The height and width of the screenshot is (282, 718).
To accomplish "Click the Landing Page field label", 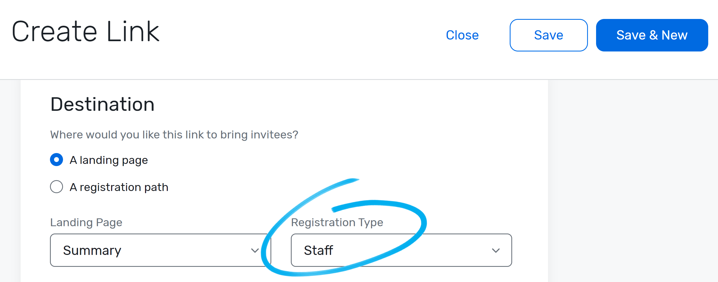I will 86,222.
